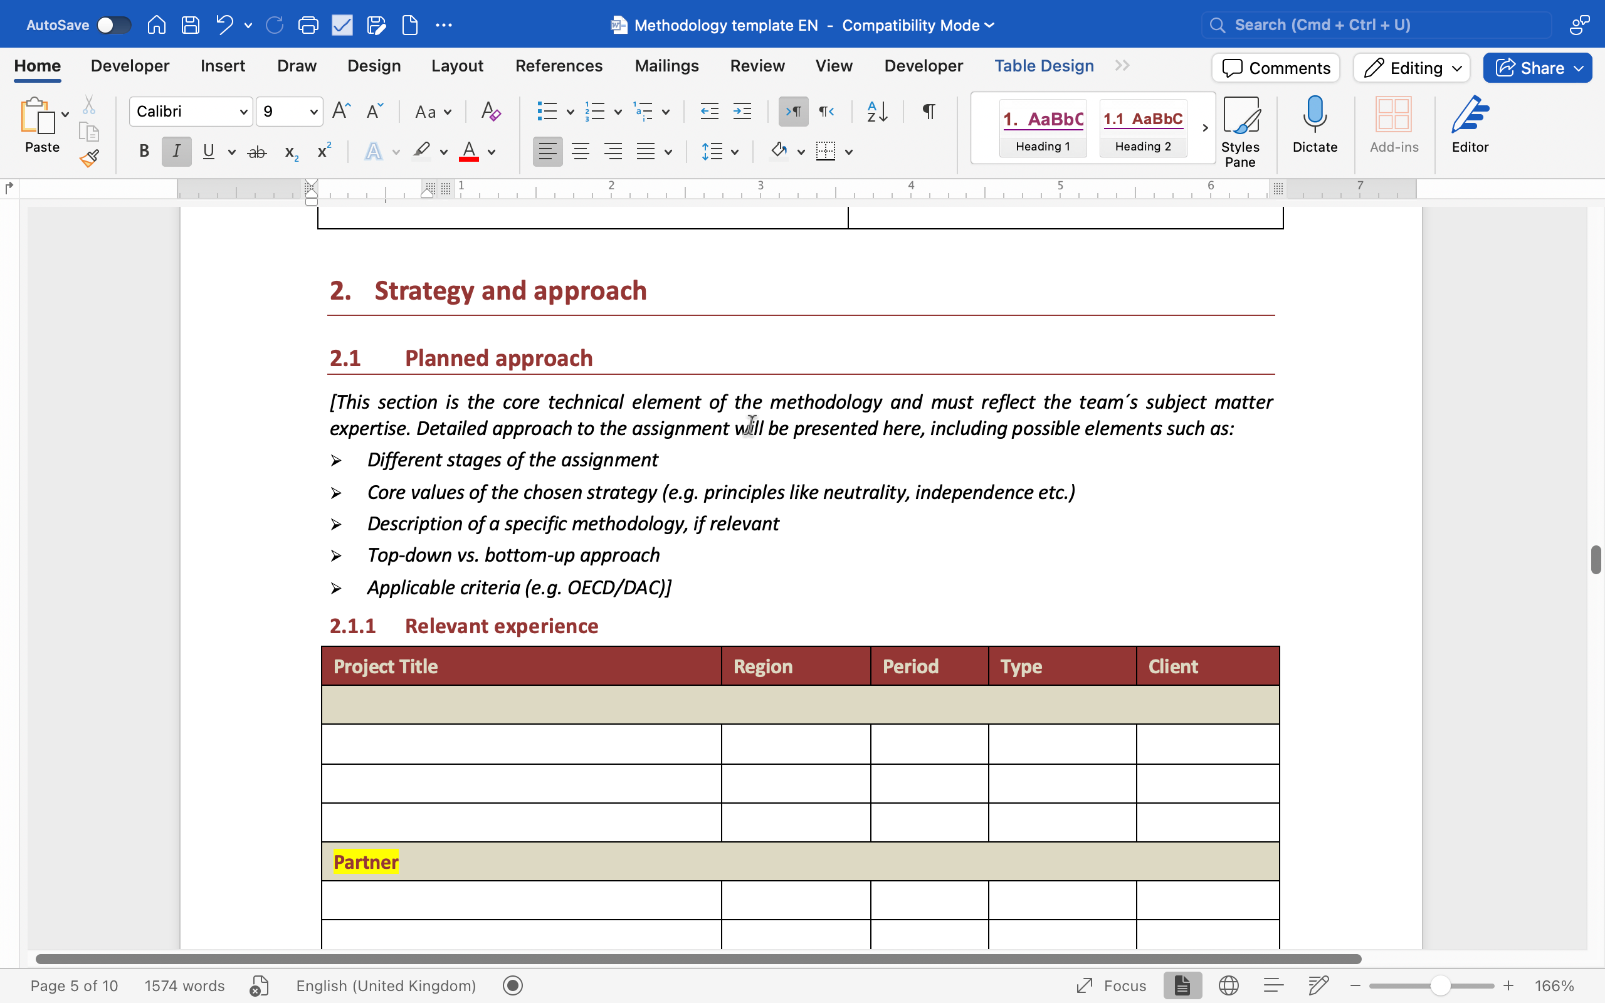
Task: Start Dictate with the microphone icon
Action: [x=1314, y=125]
